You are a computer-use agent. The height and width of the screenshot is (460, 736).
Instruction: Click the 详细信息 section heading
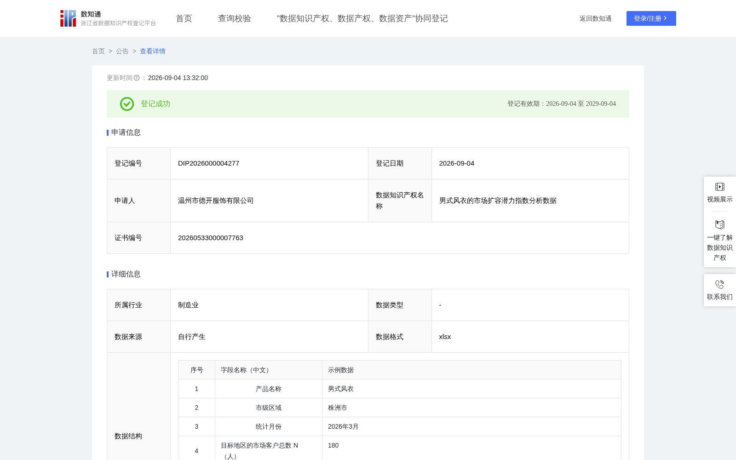[126, 274]
